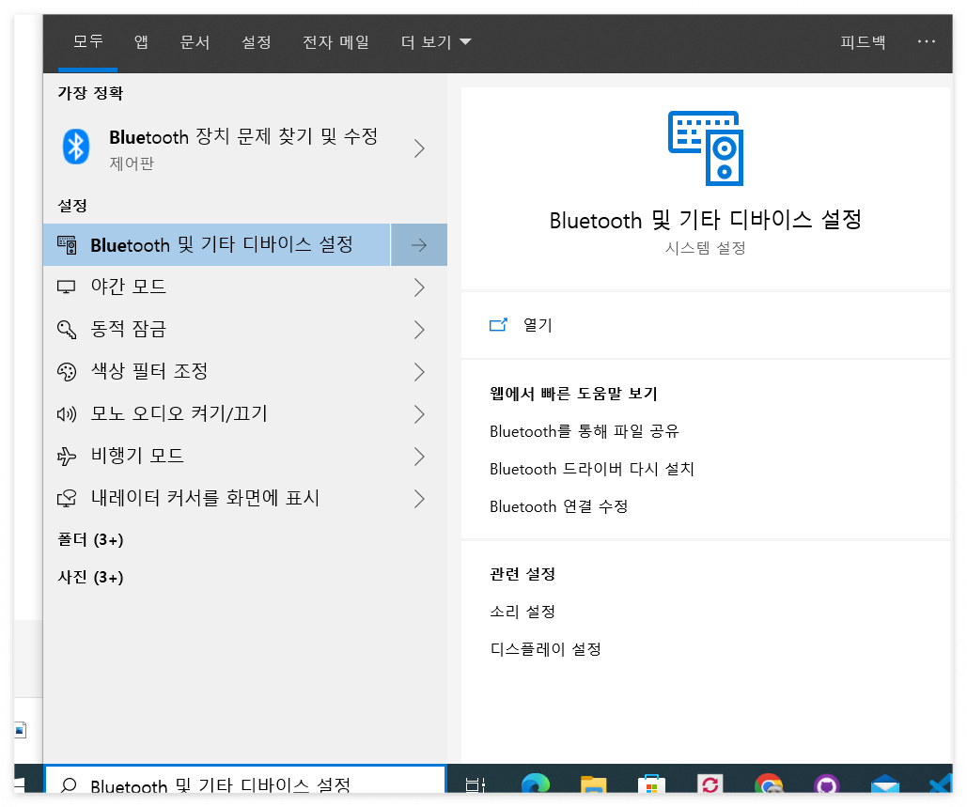Image resolution: width=967 pixels, height=807 pixels.
Task: Click the 비행기 모드 airplane icon
Action: 67,457
